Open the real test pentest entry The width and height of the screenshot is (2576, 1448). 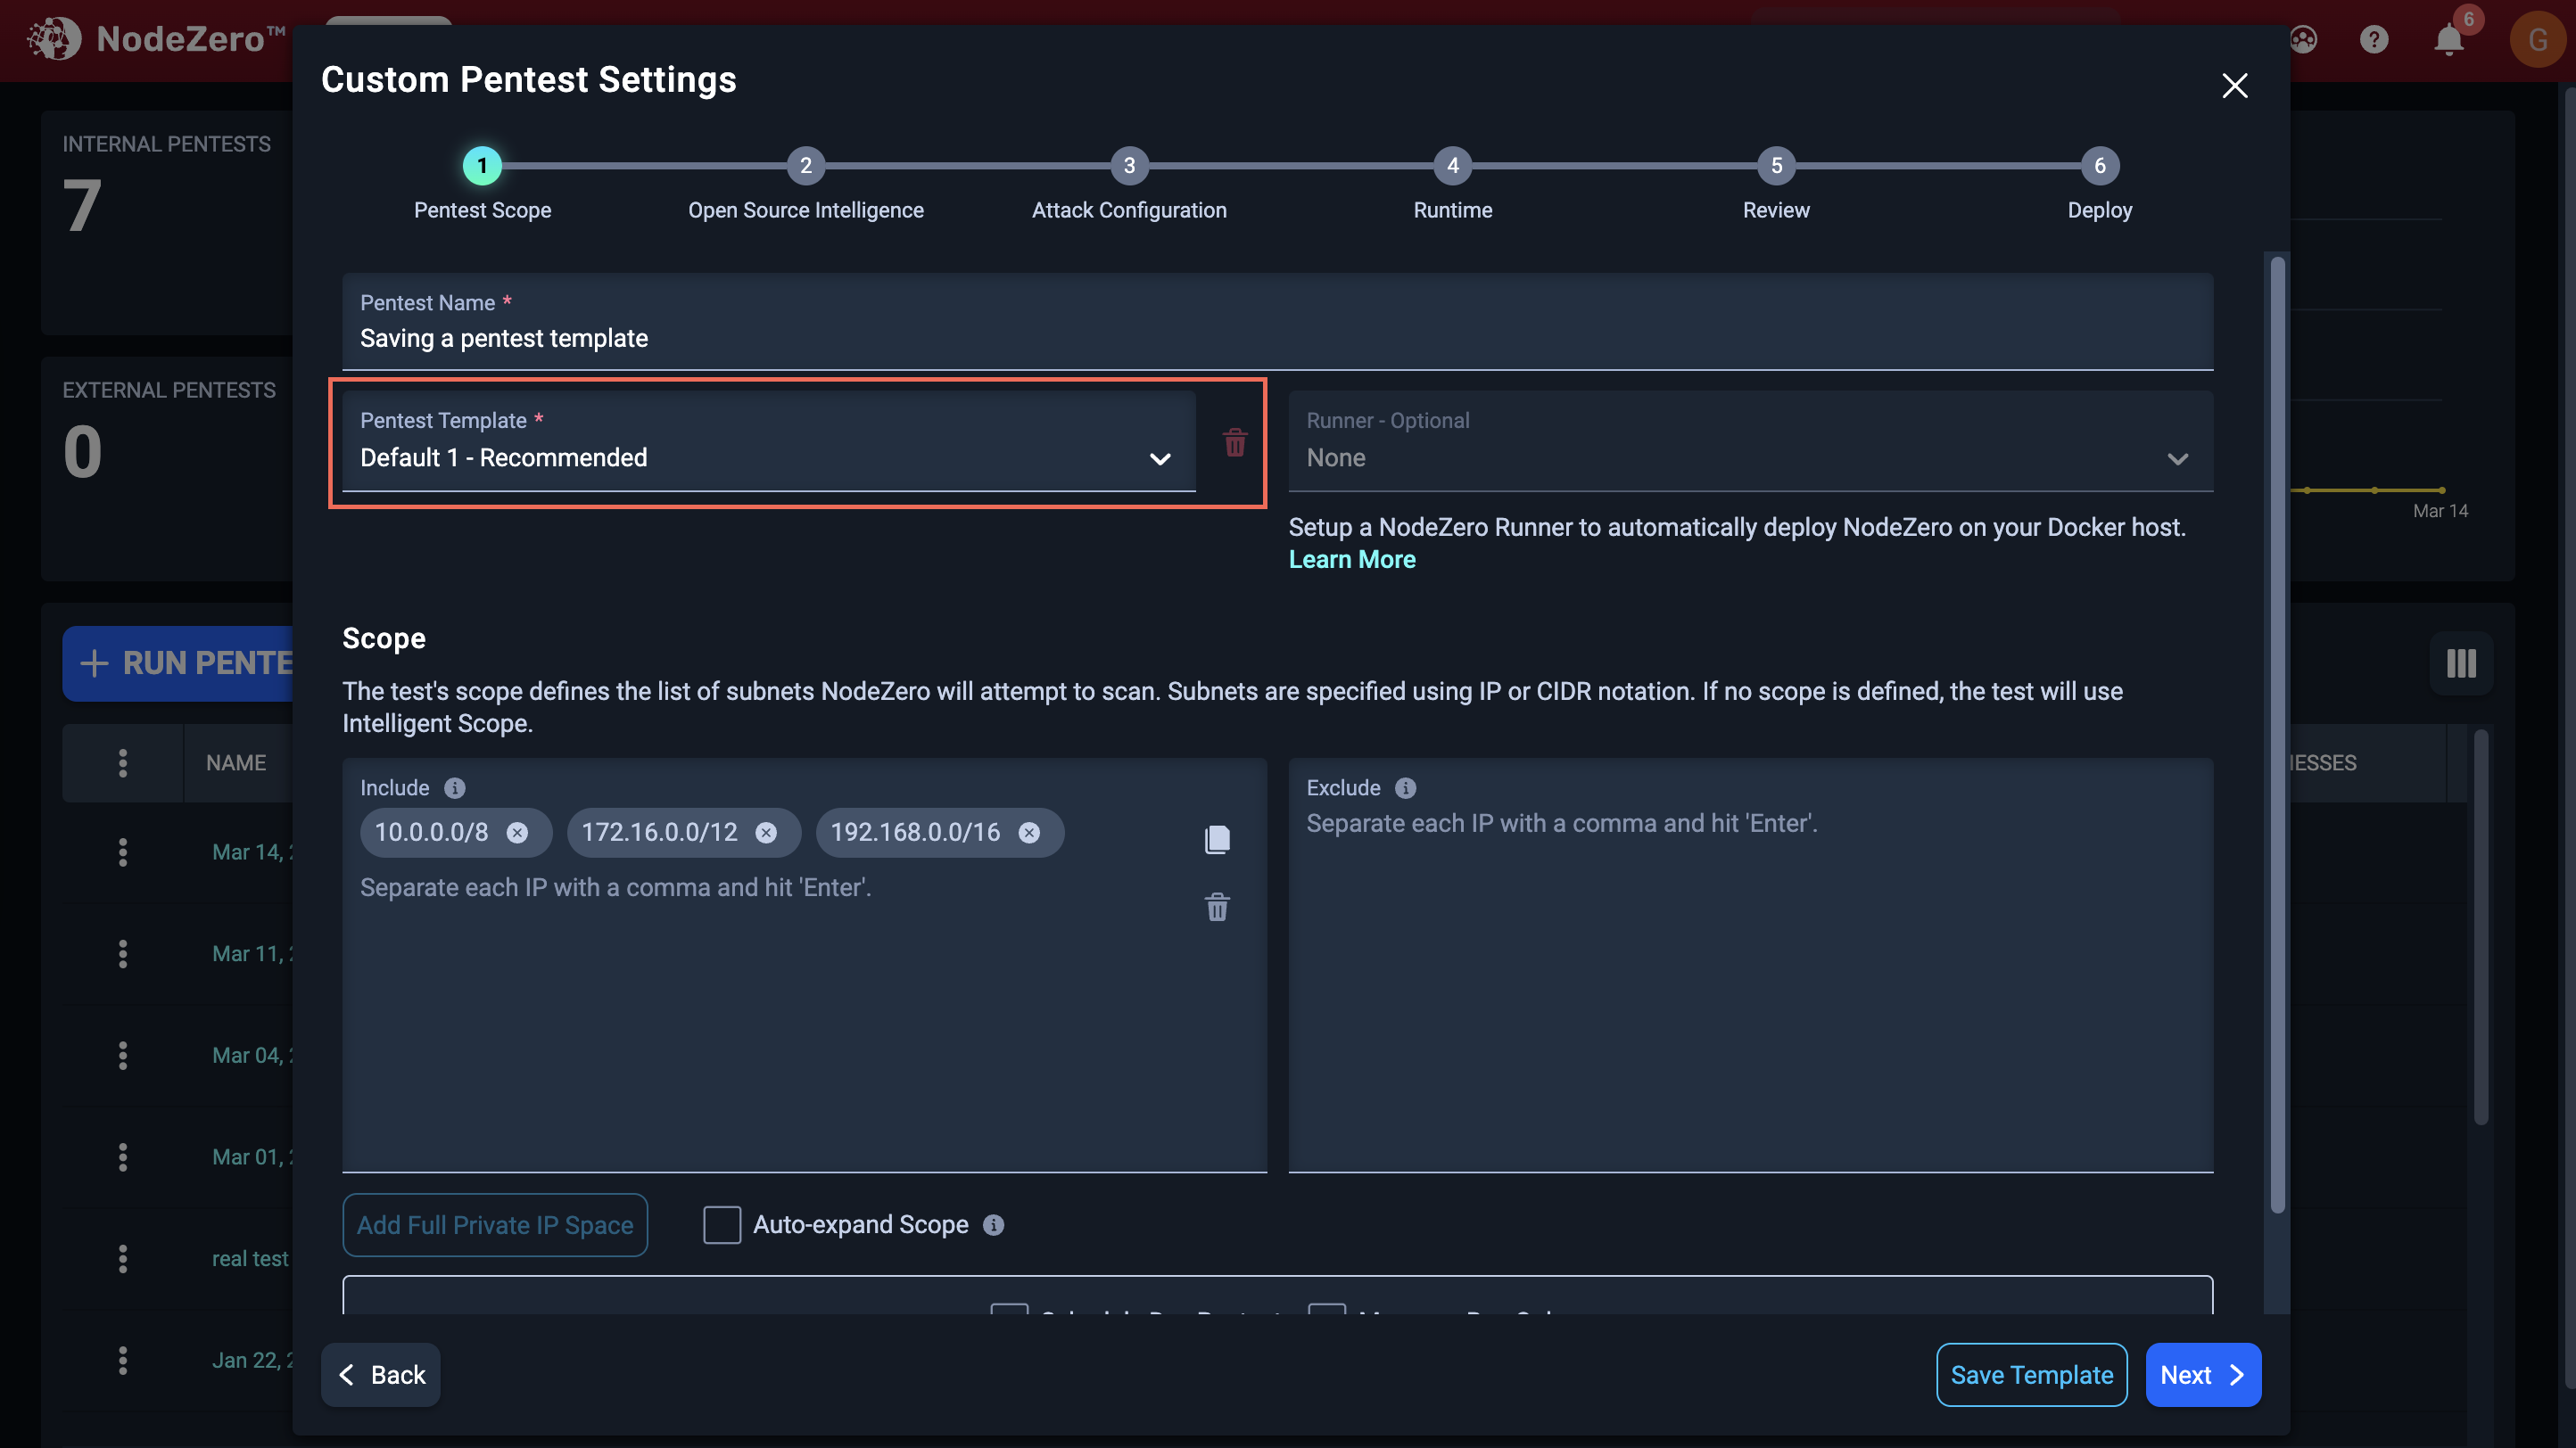(x=250, y=1258)
